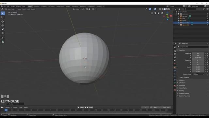The width and height of the screenshot is (209, 118).
Task: Pick the Scale tool
Action: point(3,29)
